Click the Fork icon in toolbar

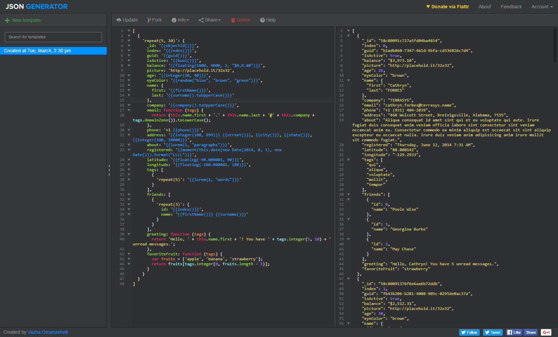[x=149, y=20]
